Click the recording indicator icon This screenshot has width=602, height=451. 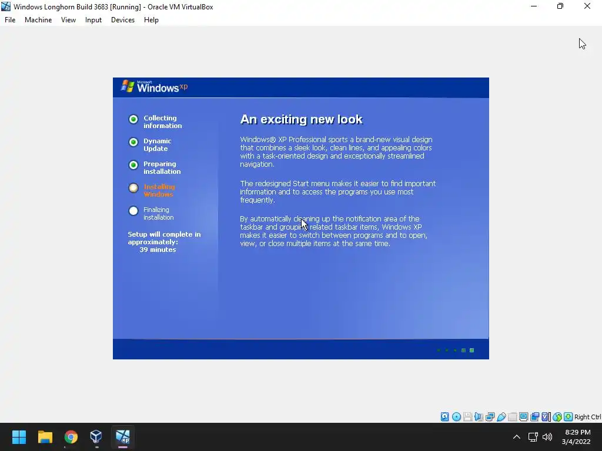[x=535, y=416]
